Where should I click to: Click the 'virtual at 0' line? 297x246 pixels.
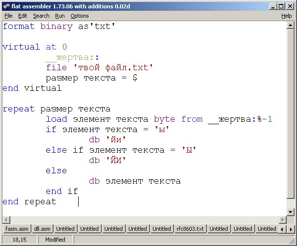(34, 47)
